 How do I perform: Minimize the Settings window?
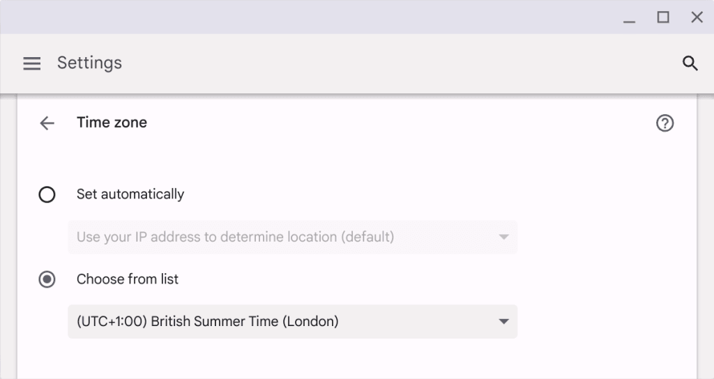(630, 17)
